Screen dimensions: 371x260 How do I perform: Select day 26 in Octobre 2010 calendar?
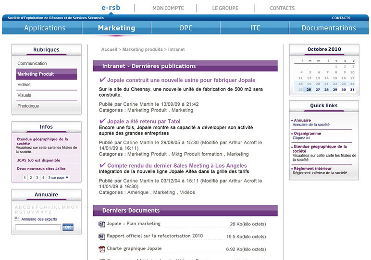tap(309, 90)
